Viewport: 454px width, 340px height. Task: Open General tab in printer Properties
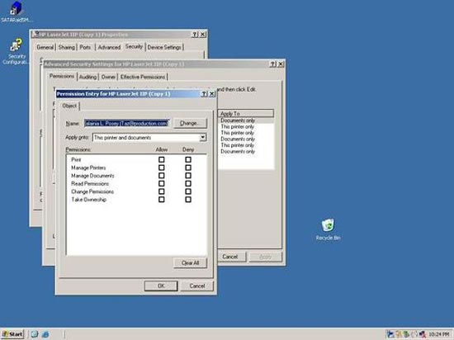click(x=45, y=47)
